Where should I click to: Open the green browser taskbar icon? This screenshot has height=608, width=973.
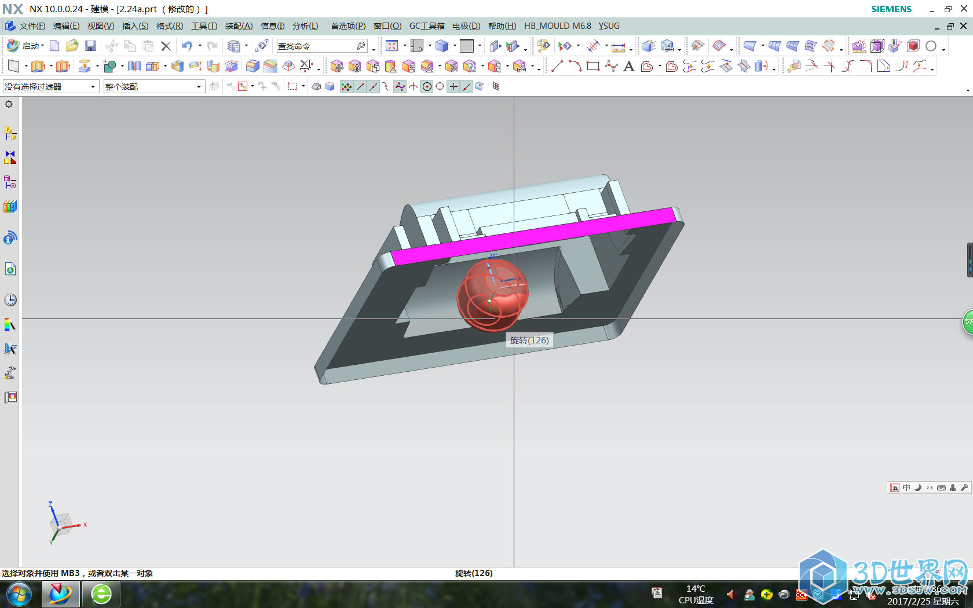pos(101,595)
